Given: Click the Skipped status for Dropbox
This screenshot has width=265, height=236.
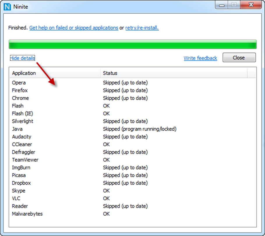Looking at the screenshot, I should (125, 183).
